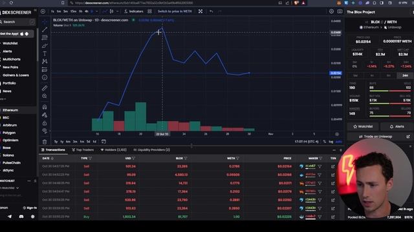This screenshot has height=232, width=414.
Task: Open Gainers & Losers page
Action: 16,75
